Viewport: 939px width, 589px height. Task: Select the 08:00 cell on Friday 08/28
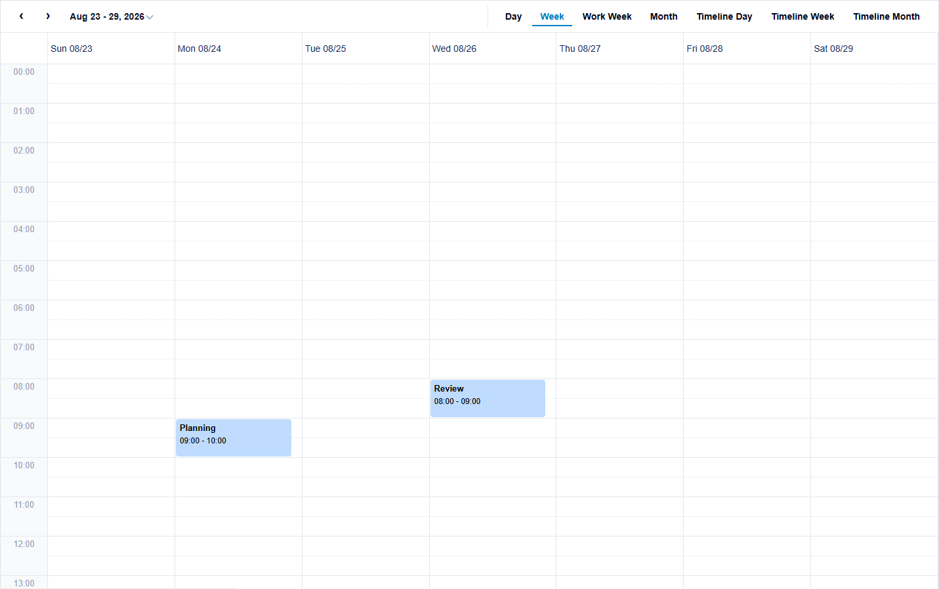point(747,389)
